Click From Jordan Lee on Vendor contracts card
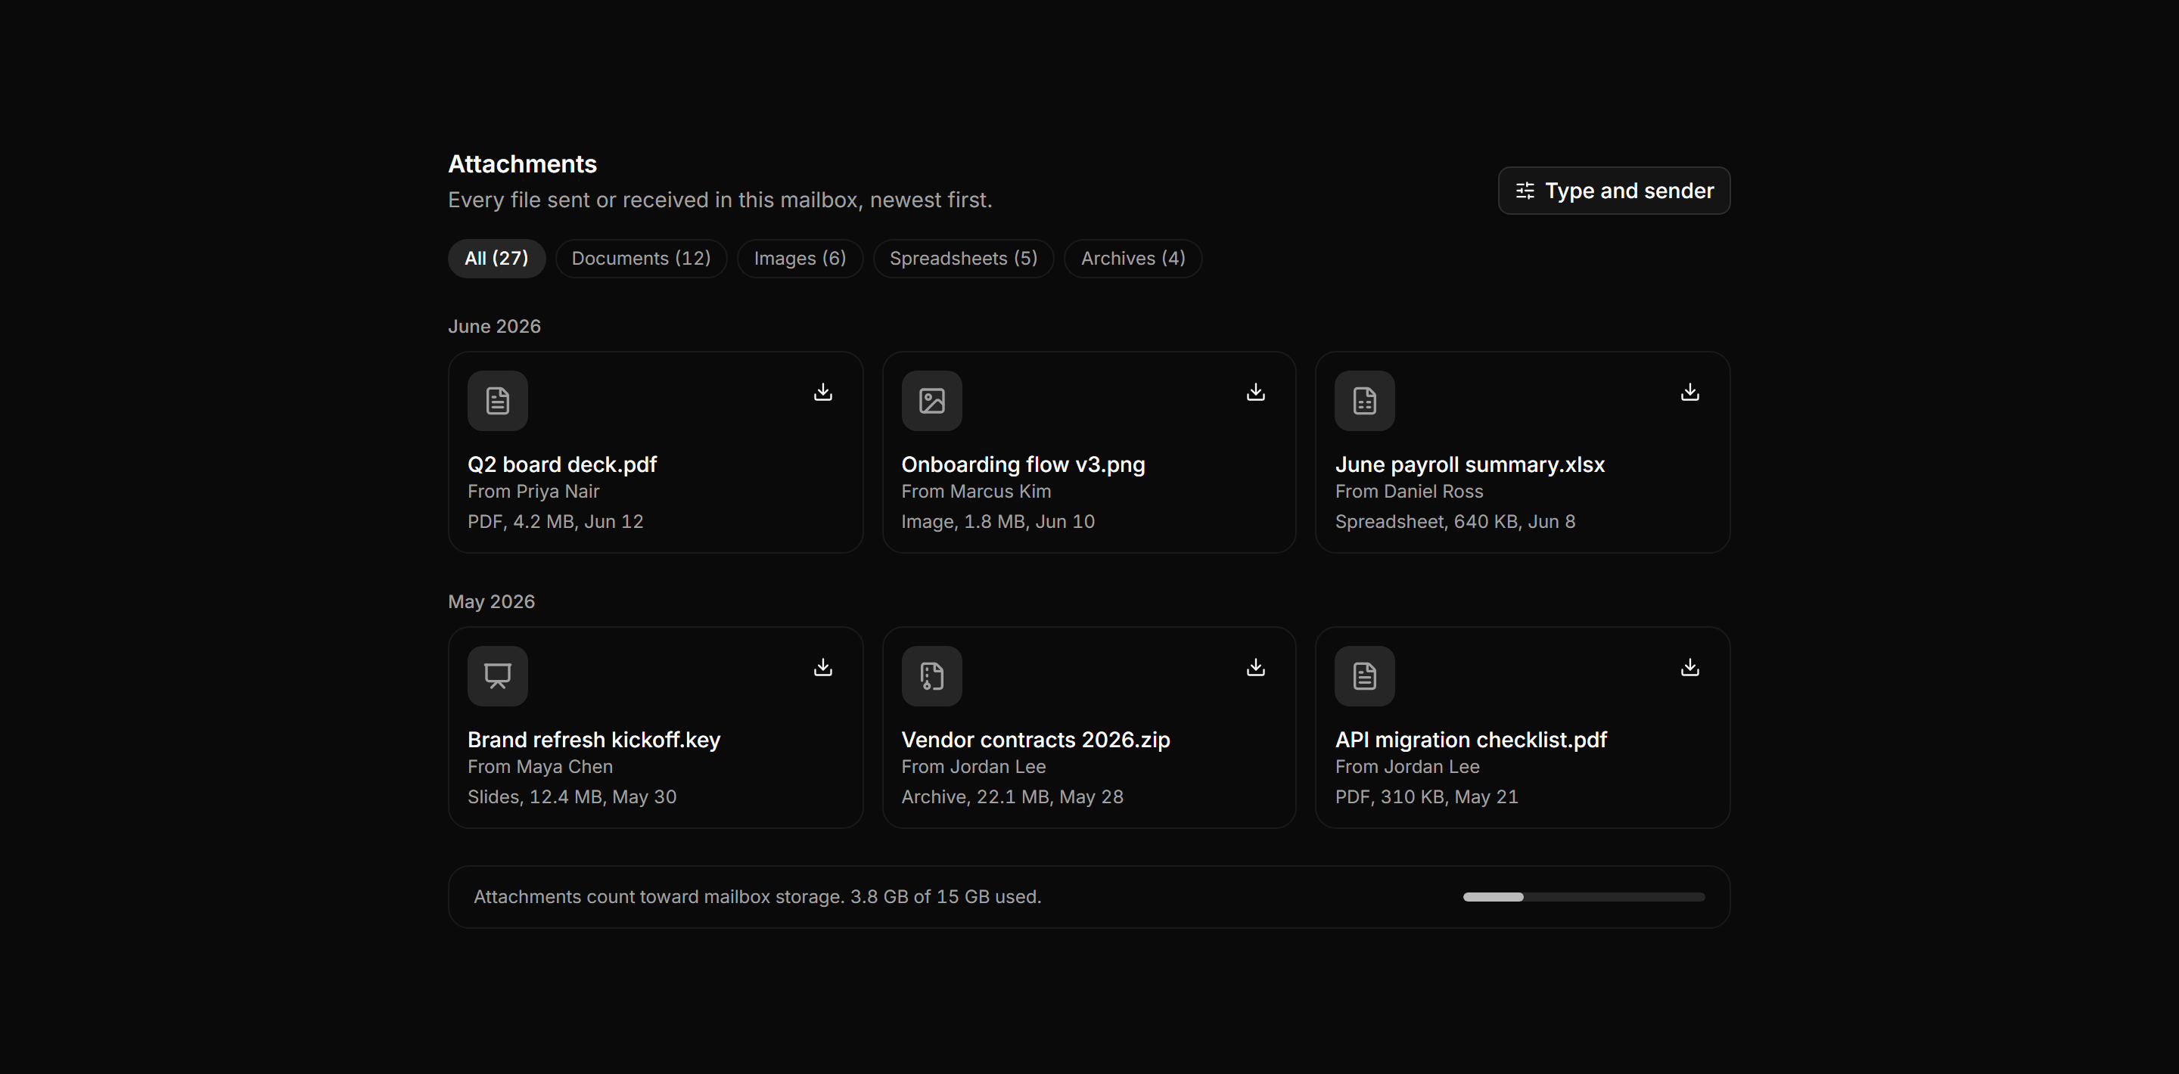Screen dimensions: 2179x1074 pos(974,767)
